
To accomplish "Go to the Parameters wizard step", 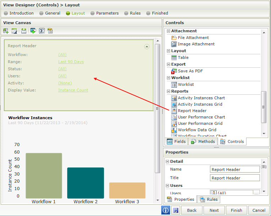I will pos(104,13).
